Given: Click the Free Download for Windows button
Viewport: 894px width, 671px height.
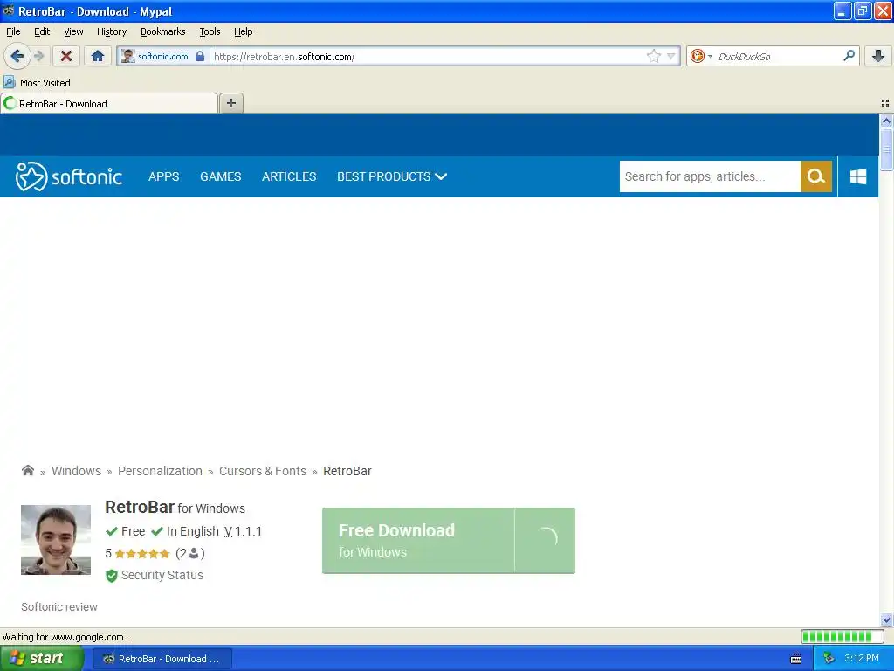Looking at the screenshot, I should 448,540.
